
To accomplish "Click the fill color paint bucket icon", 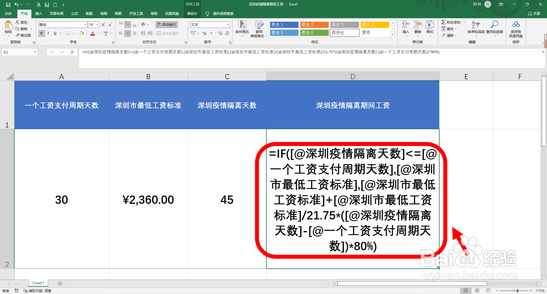I will (81, 33).
